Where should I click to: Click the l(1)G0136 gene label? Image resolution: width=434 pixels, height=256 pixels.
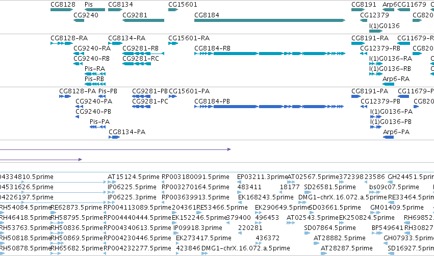coord(385,25)
